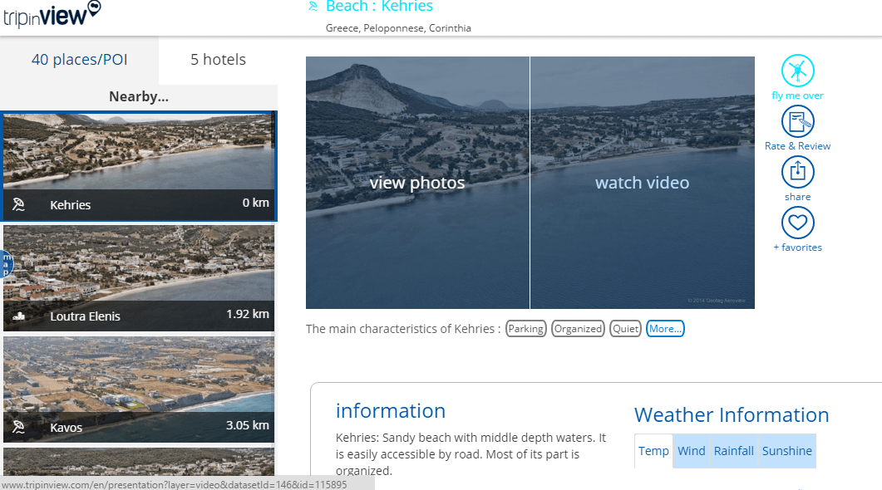This screenshot has width=882, height=490.
Task: Switch to the 5 hotels tab
Action: [x=218, y=60]
